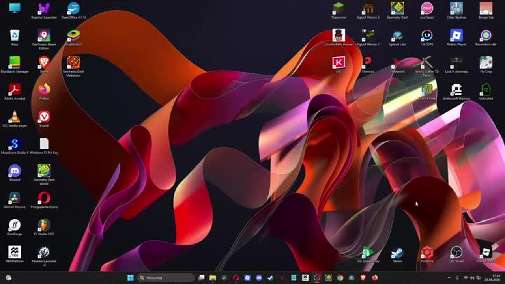Viewport: 505px width, 284px height.
Task: Click the Chrome icon in the taskbar
Action: click(x=340, y=278)
